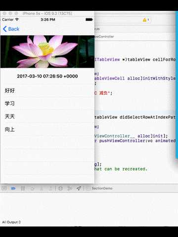The image size is (178, 237).
Task: Click the date label 2017-03-10 07:26:50 +0000
Action: (47, 76)
